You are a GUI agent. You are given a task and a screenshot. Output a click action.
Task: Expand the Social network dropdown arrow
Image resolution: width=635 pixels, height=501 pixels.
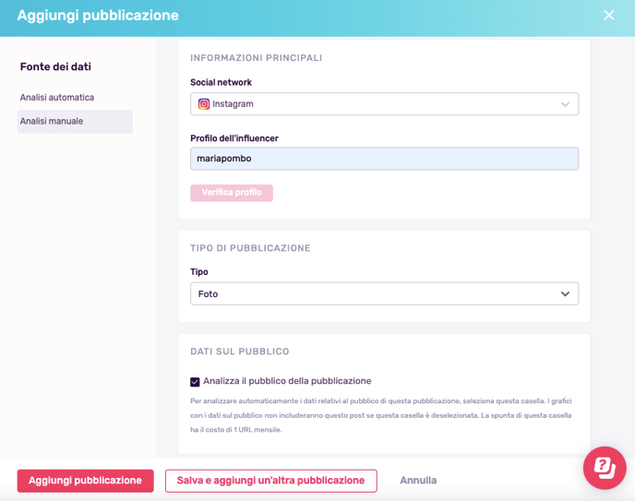(x=565, y=104)
